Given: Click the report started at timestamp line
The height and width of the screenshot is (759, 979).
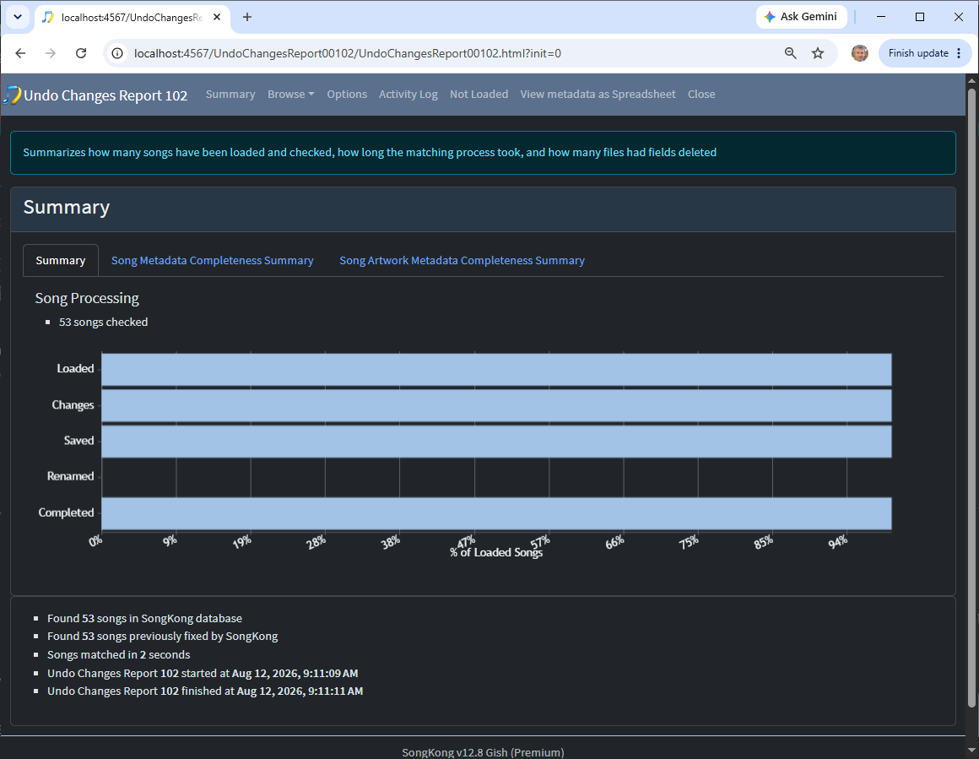Looking at the screenshot, I should (203, 674).
